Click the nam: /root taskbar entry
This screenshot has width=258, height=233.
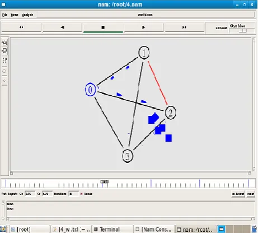pyautogui.click(x=195, y=229)
